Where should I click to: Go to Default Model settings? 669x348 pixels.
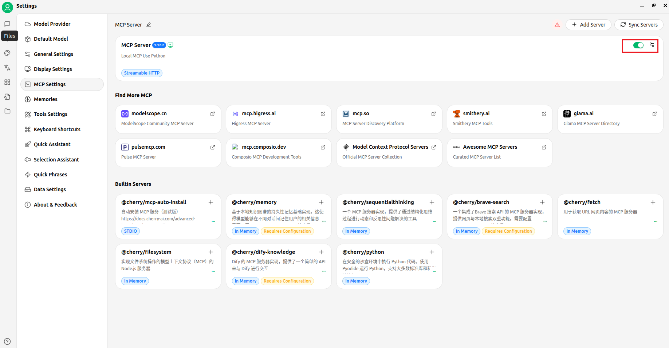coord(62,39)
